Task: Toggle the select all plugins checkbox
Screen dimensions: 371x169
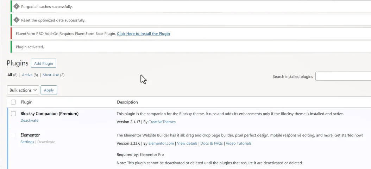Action: pos(13,102)
